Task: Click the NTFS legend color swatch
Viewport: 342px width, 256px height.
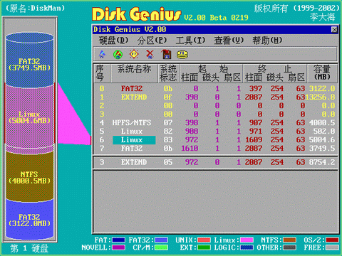Action: click(289, 240)
